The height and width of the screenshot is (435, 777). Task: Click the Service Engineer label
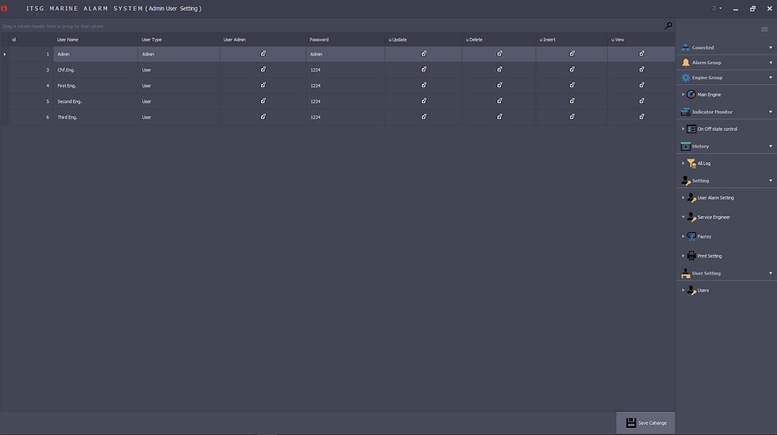pos(714,217)
